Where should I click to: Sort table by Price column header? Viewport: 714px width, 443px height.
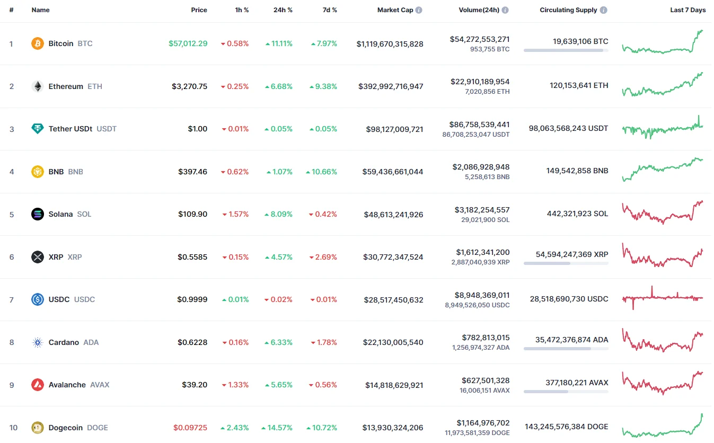199,10
